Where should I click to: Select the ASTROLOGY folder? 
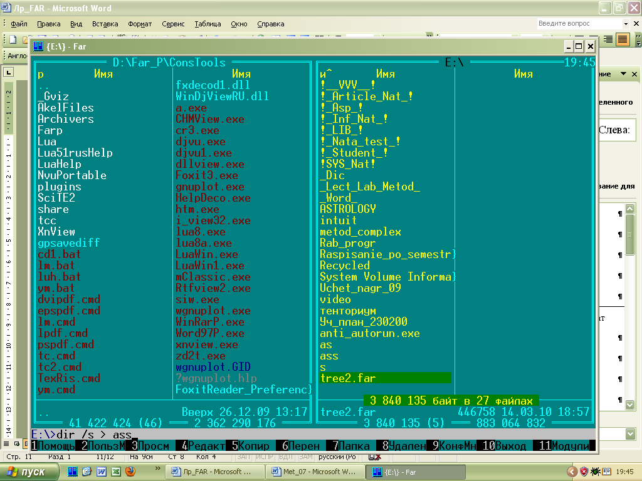click(347, 209)
